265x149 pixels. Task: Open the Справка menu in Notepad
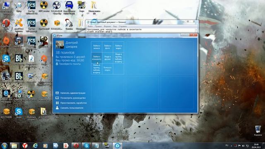pos(123,26)
